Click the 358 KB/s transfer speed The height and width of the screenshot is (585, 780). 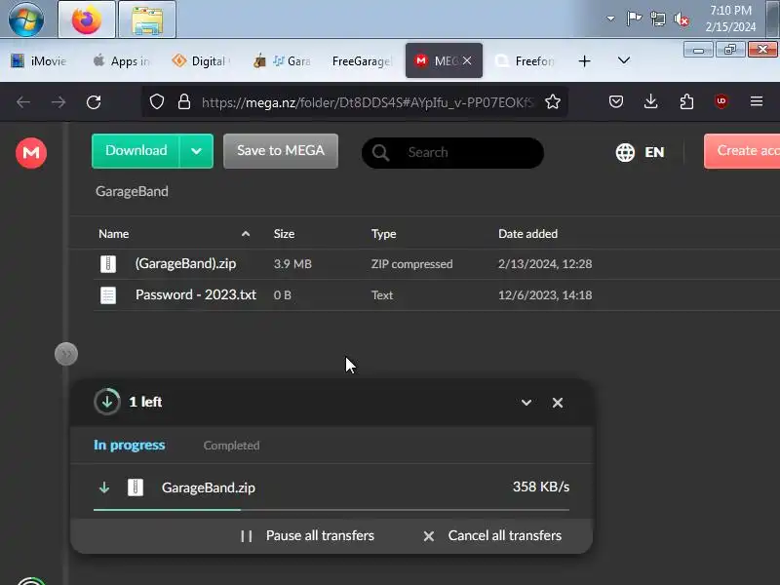[x=541, y=487]
